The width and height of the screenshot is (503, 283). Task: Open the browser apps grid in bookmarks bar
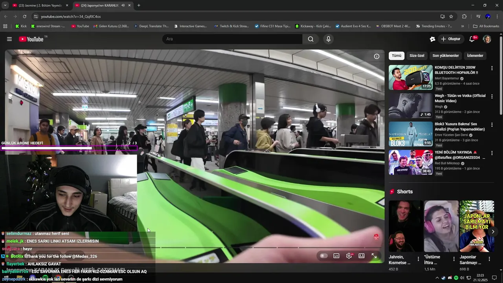click(5, 26)
